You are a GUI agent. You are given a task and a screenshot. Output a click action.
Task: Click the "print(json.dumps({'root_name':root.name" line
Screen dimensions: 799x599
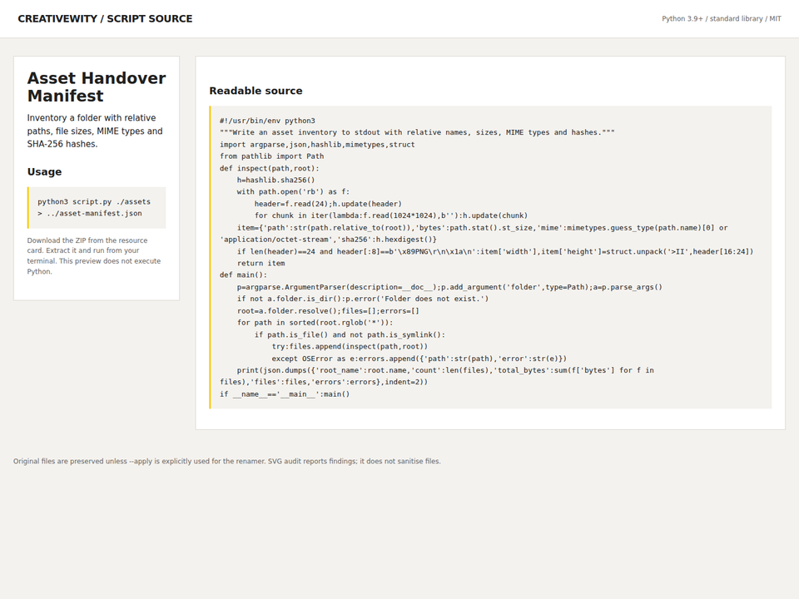(x=437, y=376)
